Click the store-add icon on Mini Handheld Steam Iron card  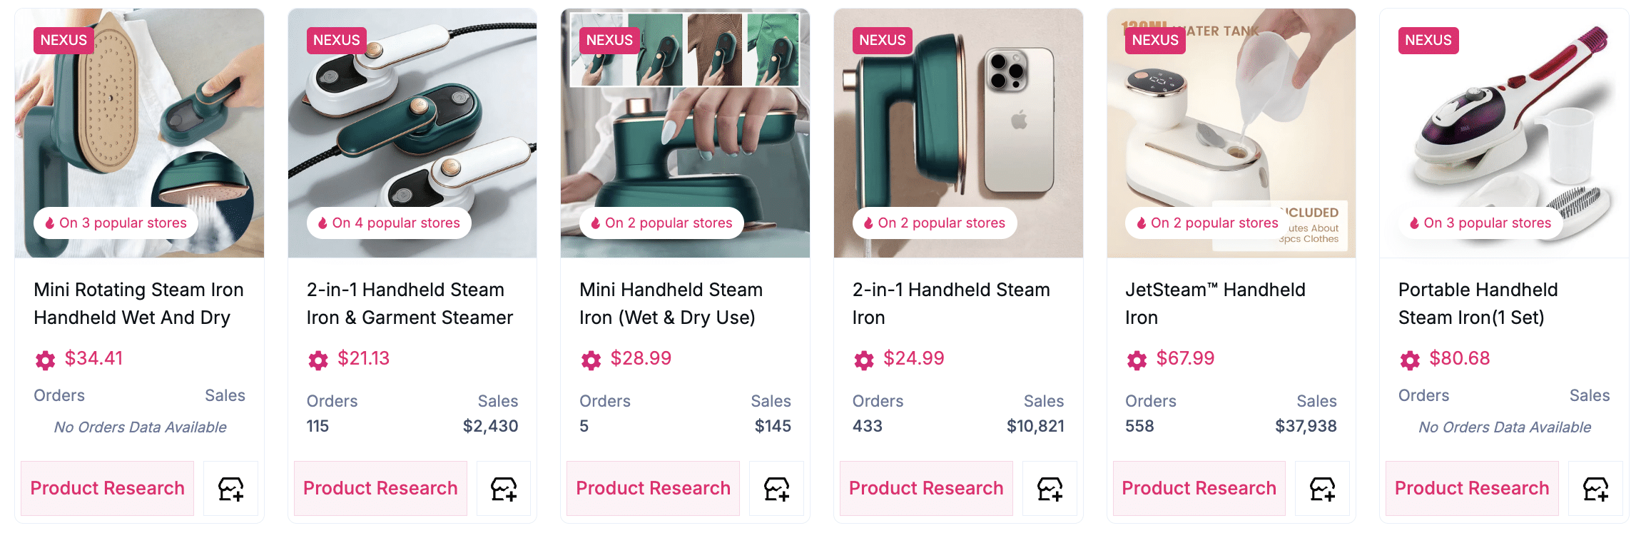[x=776, y=489]
